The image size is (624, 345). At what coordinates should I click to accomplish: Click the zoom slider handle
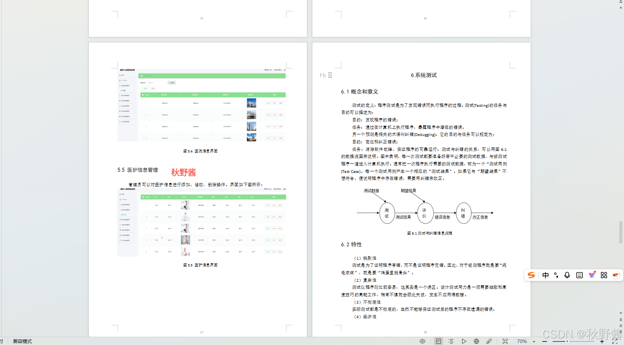(567, 341)
